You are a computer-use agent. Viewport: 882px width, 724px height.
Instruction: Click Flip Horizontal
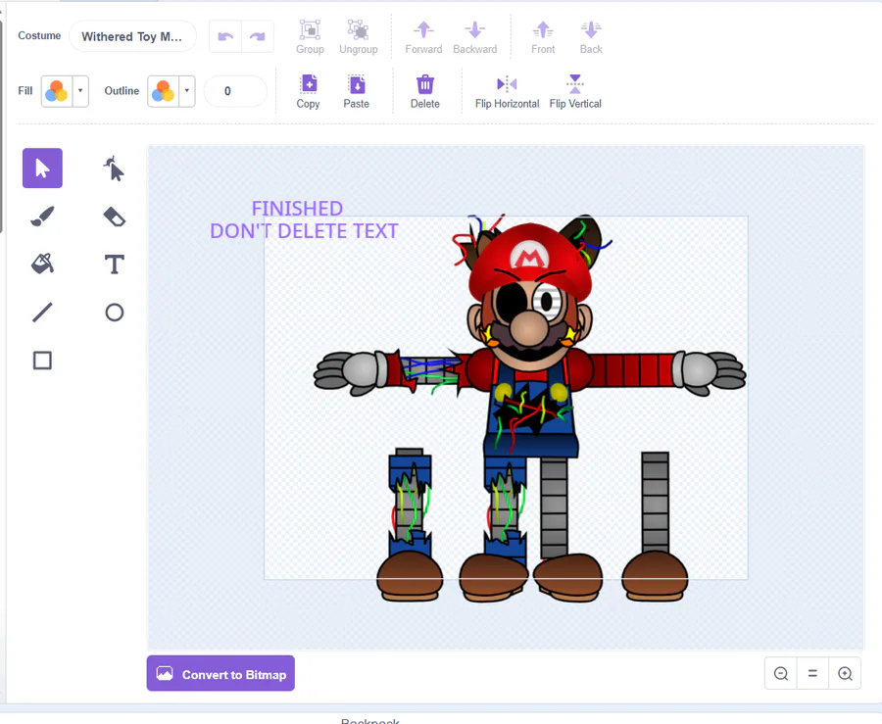(507, 92)
